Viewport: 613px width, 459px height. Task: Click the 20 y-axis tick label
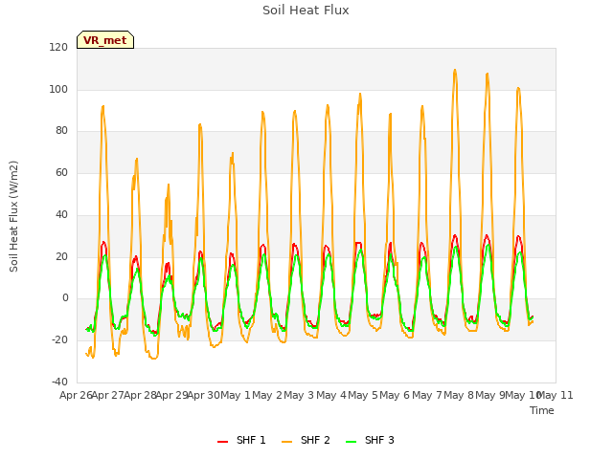[x=61, y=257]
